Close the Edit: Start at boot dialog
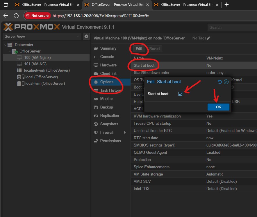This screenshot has width=257, height=217. (226, 82)
